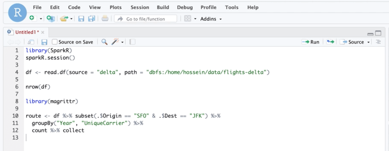389x151 pixels.
Task: Click the Find/Replace magnifier icon
Action: coord(104,42)
